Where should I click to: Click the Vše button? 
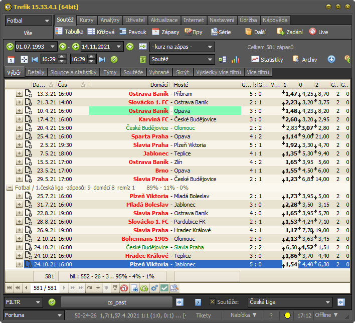pyautogui.click(x=28, y=33)
